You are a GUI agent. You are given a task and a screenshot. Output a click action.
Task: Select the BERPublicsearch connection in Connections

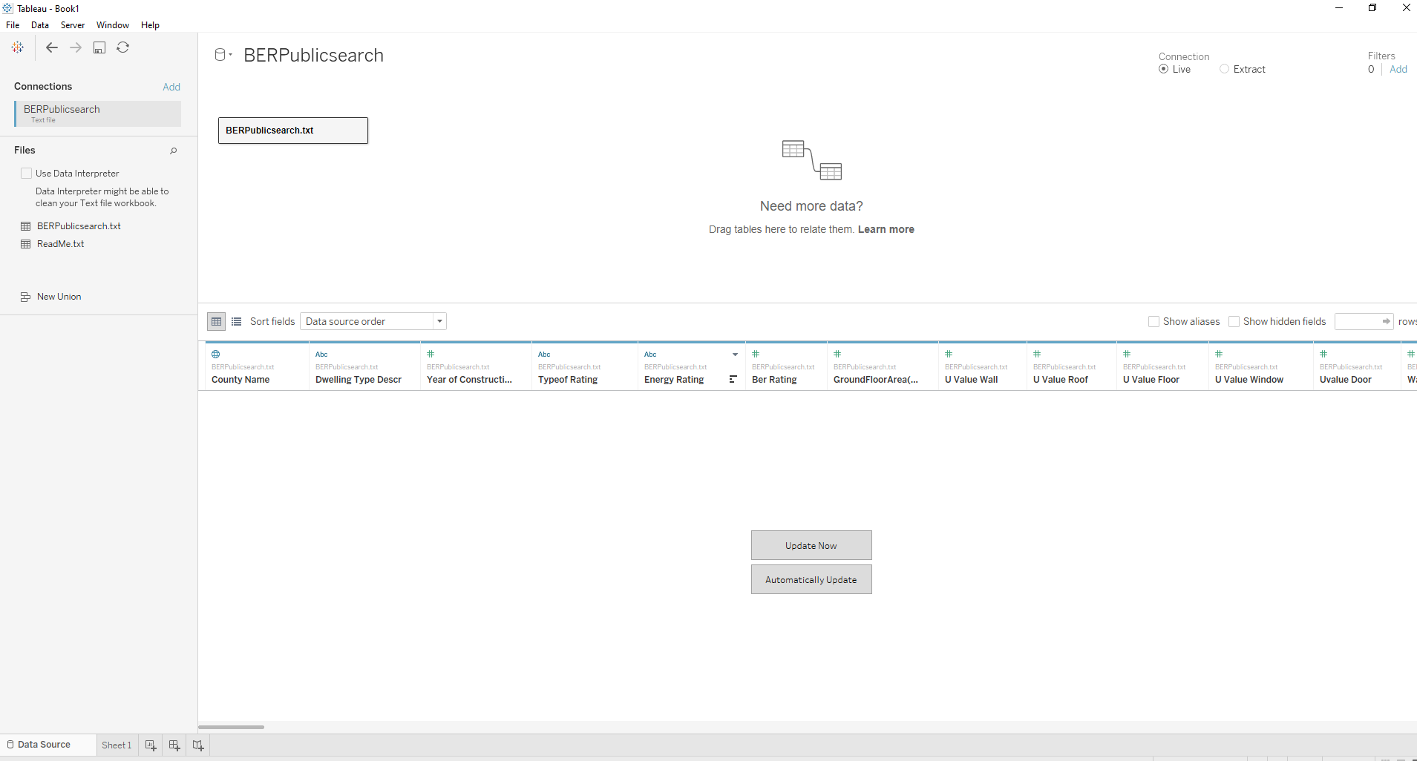pos(97,113)
